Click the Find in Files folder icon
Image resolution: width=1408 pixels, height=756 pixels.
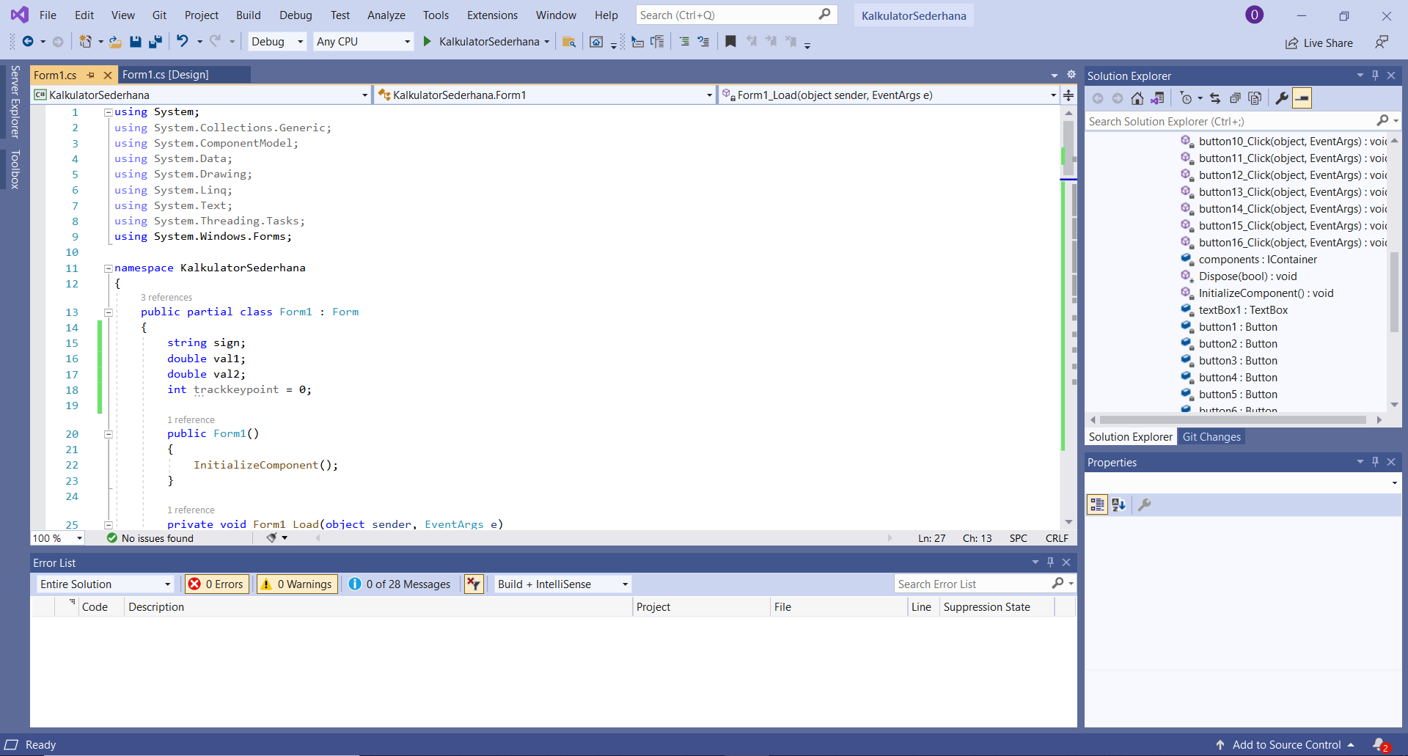568,42
